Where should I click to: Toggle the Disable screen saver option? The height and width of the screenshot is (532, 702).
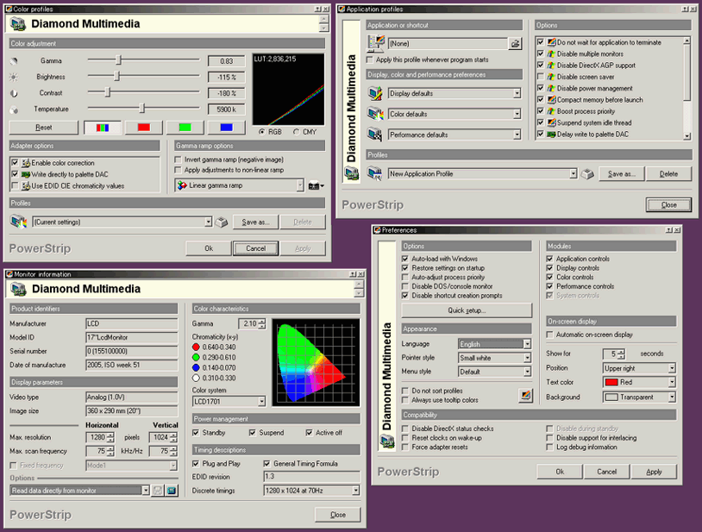click(541, 77)
